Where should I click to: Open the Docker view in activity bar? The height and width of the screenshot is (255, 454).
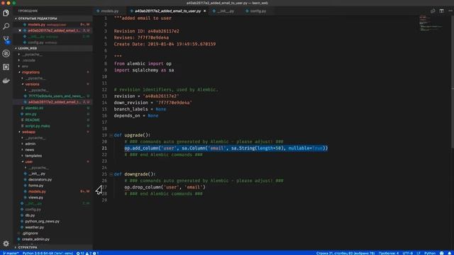6,81
